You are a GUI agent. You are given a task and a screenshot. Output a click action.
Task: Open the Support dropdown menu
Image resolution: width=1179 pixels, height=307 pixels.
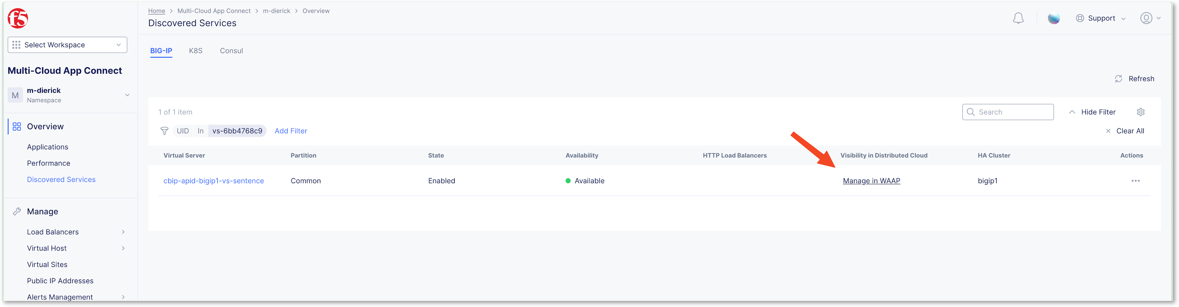click(1100, 18)
